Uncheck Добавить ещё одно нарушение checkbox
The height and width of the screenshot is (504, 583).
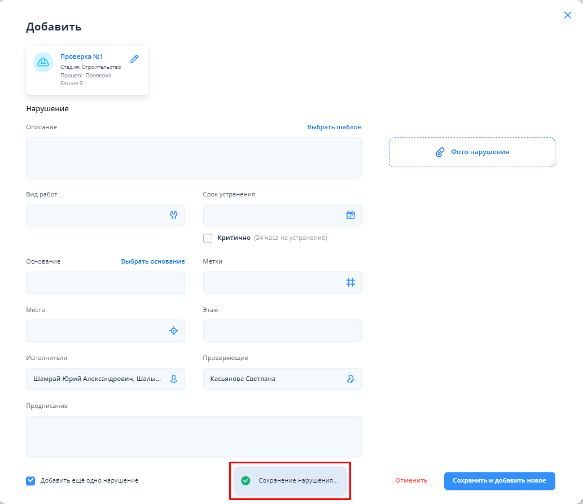(30, 481)
